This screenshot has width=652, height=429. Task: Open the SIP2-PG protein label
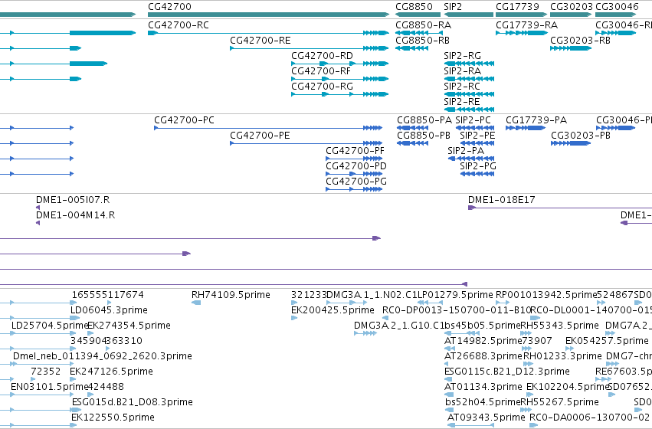tap(478, 166)
